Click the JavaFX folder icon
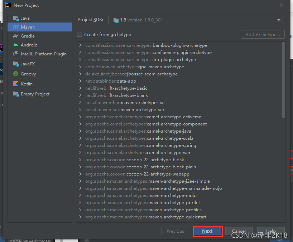Image resolution: width=293 pixels, height=242 pixels. [x=16, y=64]
